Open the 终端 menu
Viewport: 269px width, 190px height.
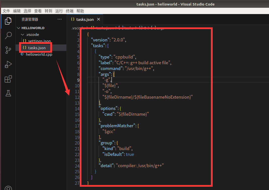coord(70,11)
